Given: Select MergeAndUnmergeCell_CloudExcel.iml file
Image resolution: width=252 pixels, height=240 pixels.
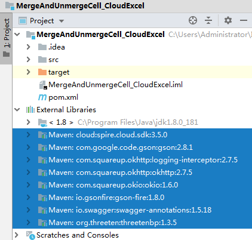Looking at the screenshot, I should [115, 85].
